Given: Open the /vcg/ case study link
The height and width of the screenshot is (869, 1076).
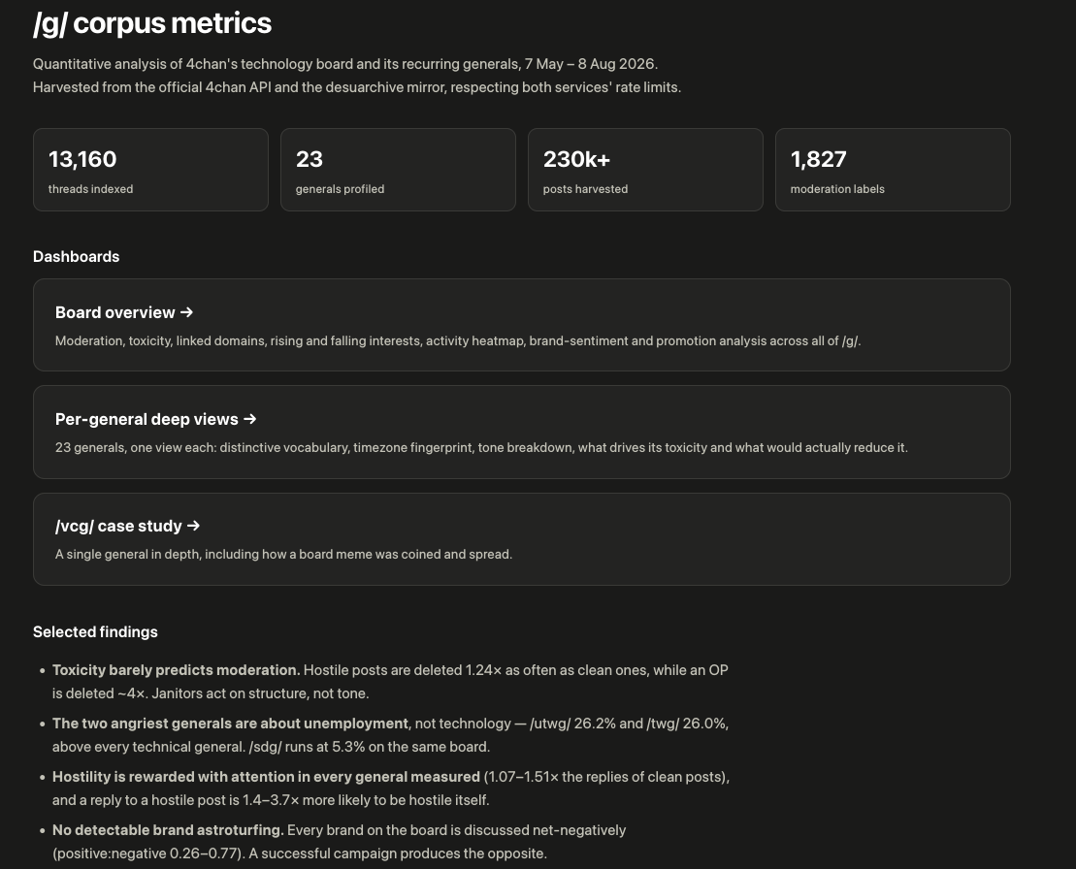Looking at the screenshot, I should [x=522, y=539].
